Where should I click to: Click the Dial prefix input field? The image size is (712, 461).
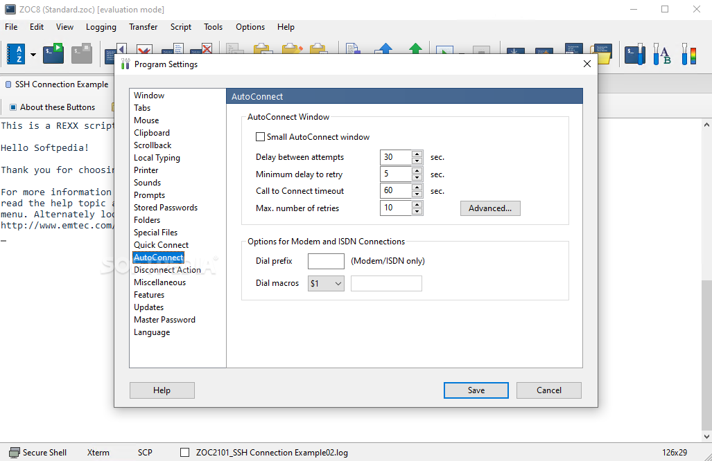coord(326,261)
